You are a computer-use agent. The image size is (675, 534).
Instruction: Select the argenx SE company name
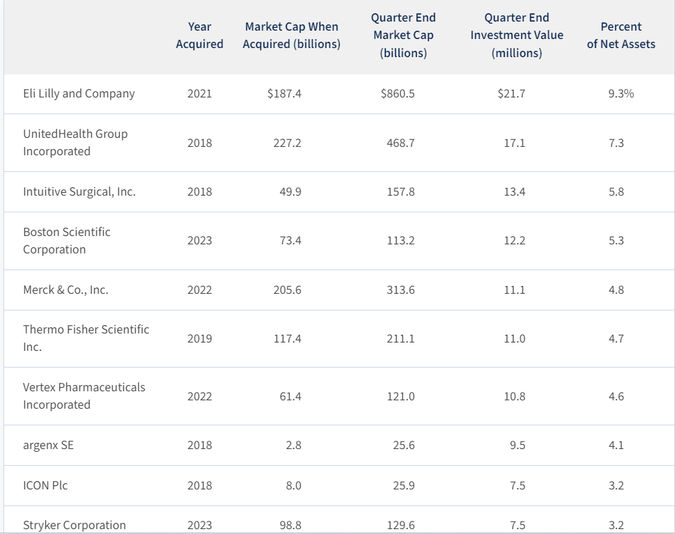point(48,445)
